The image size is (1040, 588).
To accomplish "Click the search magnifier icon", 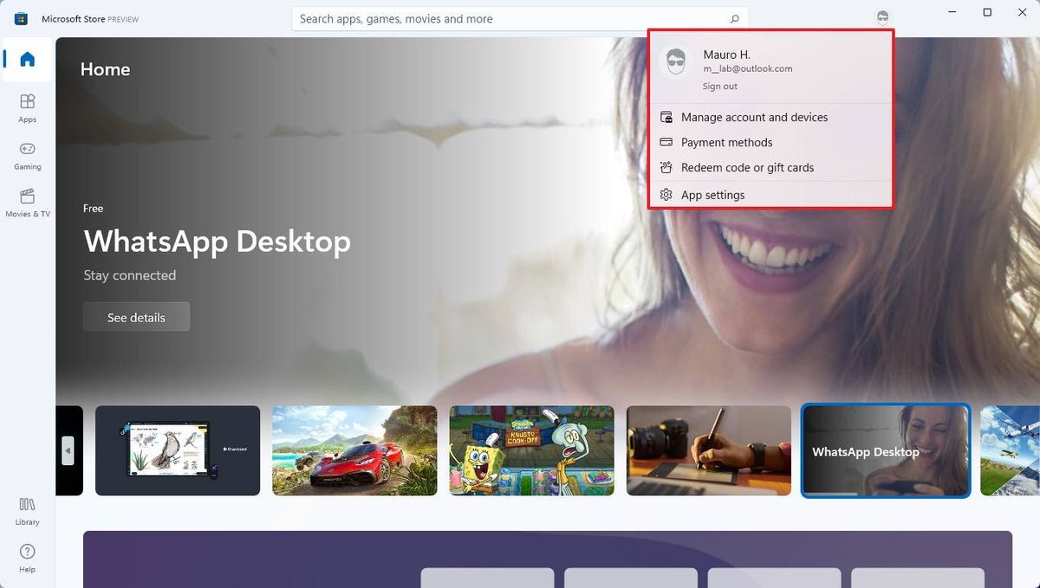I will click(x=733, y=18).
